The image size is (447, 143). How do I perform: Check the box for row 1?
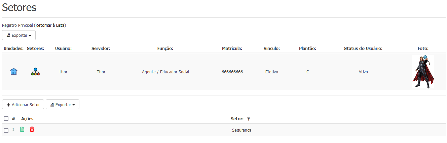pos(6,130)
